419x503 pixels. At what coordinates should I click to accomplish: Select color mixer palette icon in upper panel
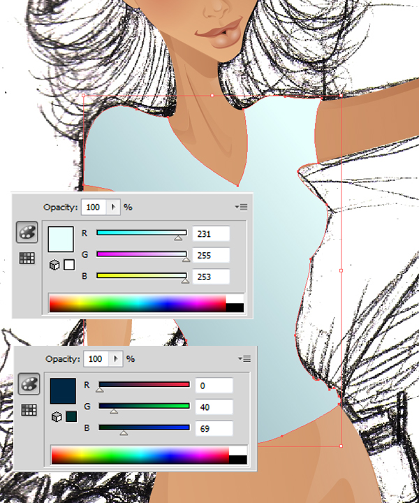pyautogui.click(x=27, y=232)
